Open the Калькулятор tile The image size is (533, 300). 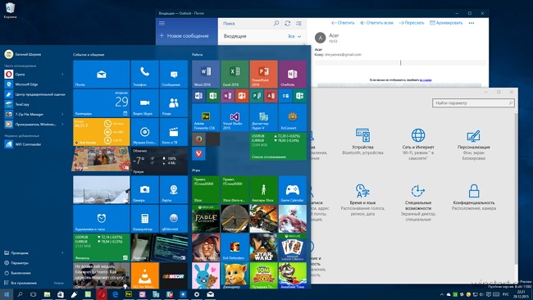coord(145,219)
